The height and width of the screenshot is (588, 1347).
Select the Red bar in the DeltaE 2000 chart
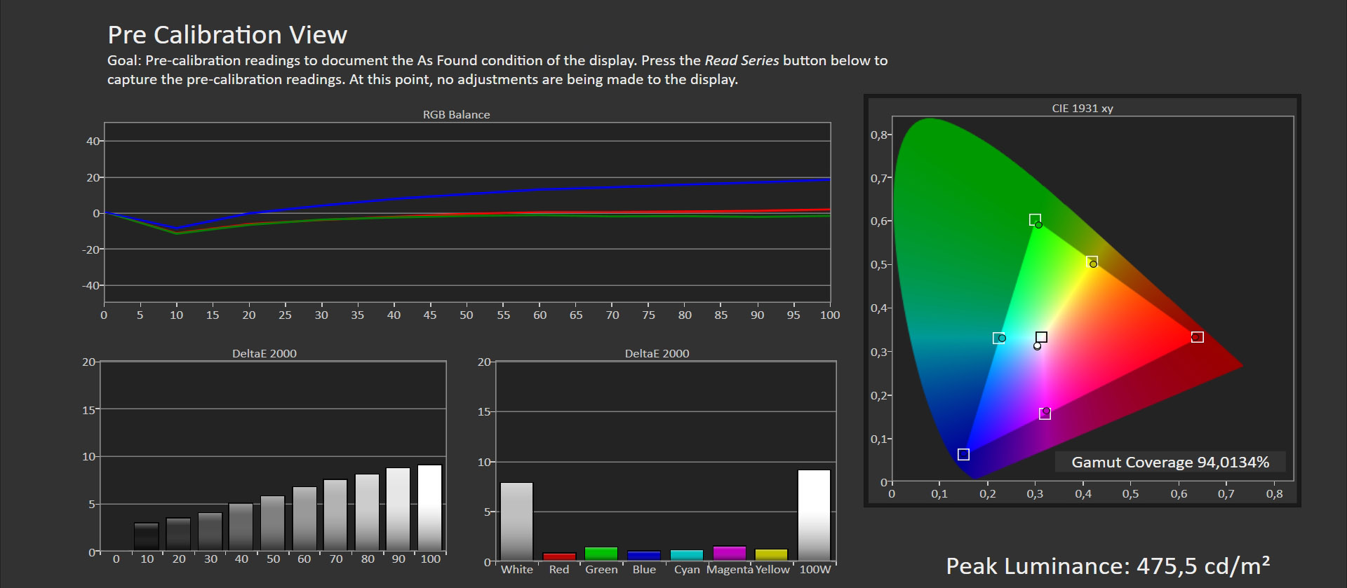click(559, 556)
